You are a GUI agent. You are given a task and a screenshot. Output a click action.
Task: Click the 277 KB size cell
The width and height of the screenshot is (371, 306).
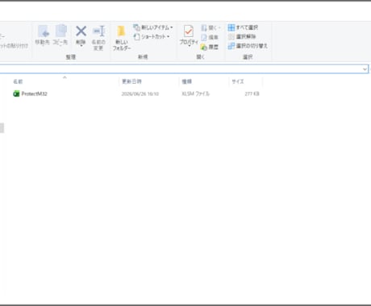tap(252, 93)
